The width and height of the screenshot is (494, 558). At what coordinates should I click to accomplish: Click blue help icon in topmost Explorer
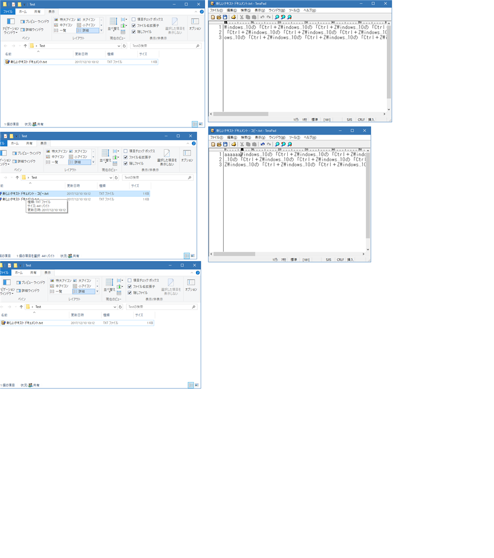[201, 12]
